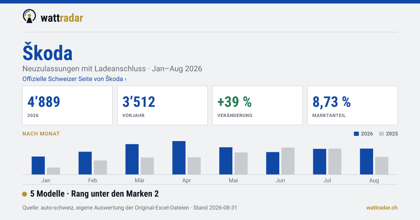Viewport: 420px width, 220px height.
Task: Click the +39 % change value
Action: (234, 102)
